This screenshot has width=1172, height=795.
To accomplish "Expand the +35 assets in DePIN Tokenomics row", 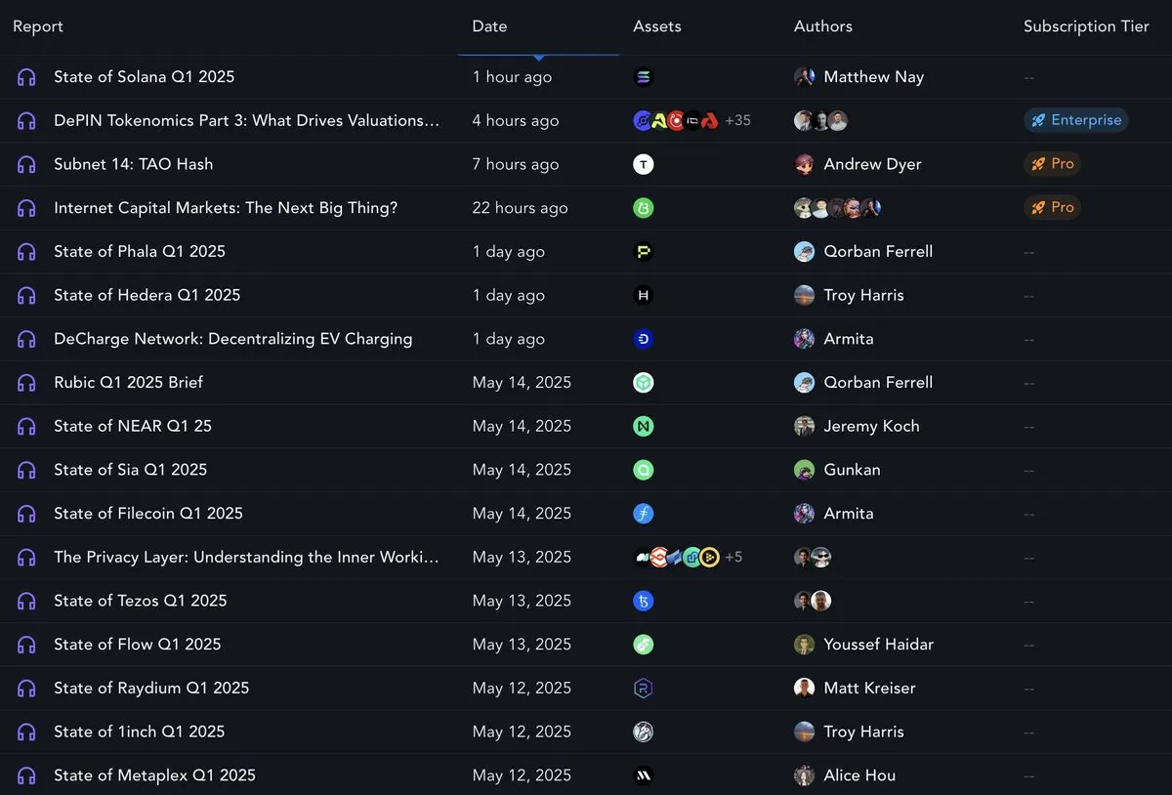I will [x=737, y=121].
